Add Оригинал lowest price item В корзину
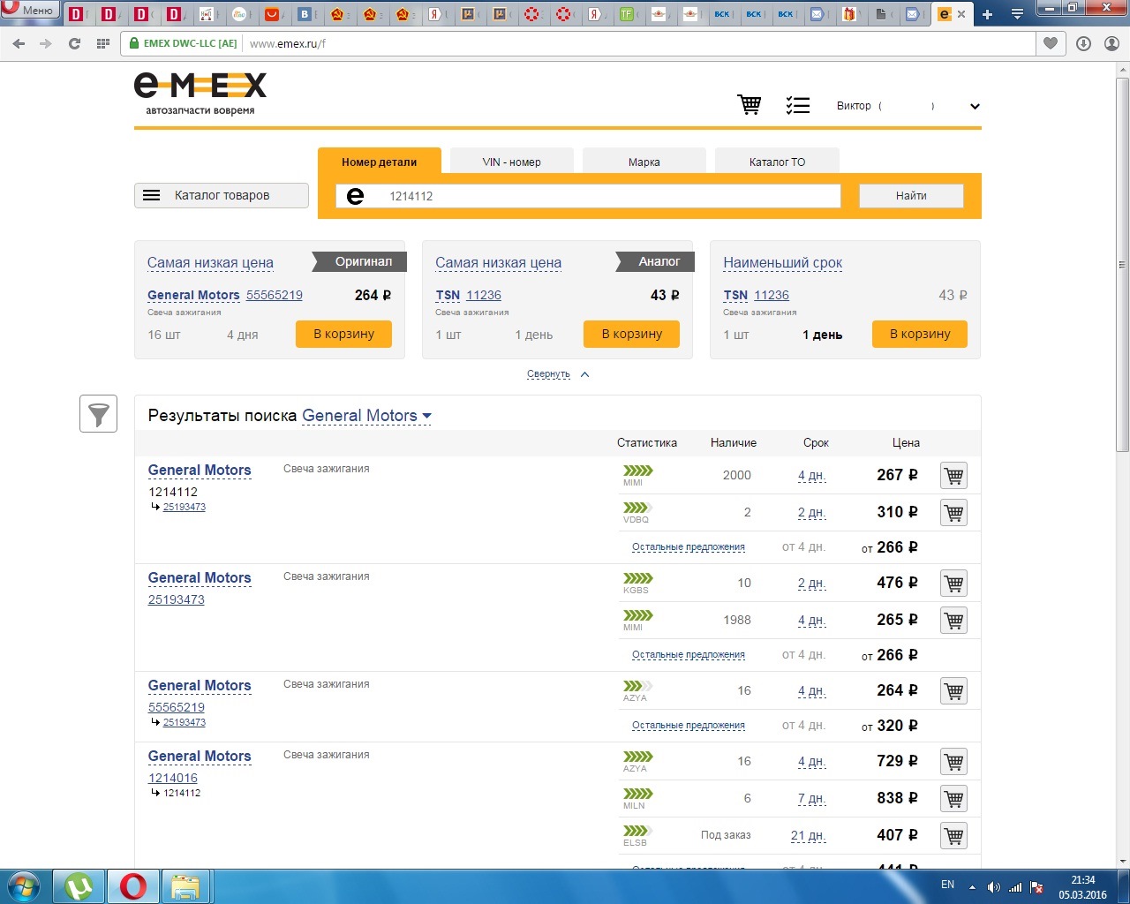 pos(344,334)
